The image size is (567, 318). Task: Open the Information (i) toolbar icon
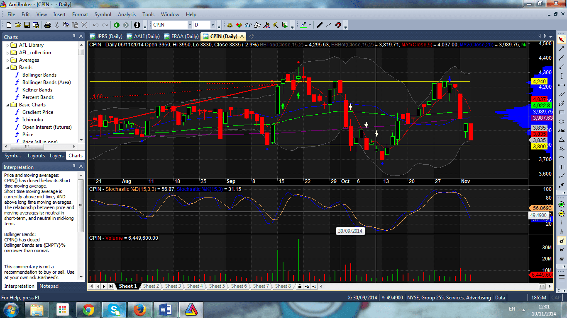pyautogui.click(x=137, y=25)
